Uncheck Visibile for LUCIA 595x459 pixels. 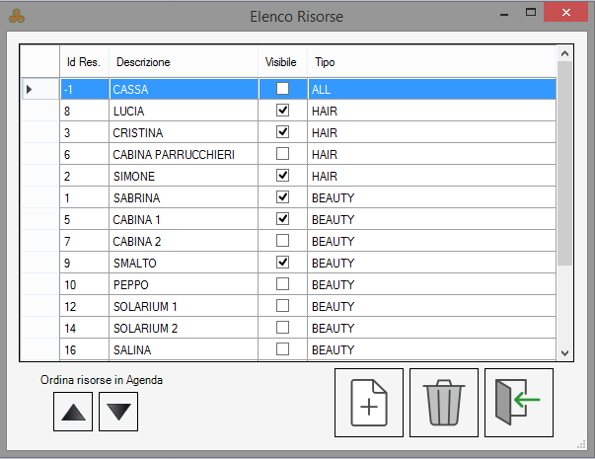point(283,111)
